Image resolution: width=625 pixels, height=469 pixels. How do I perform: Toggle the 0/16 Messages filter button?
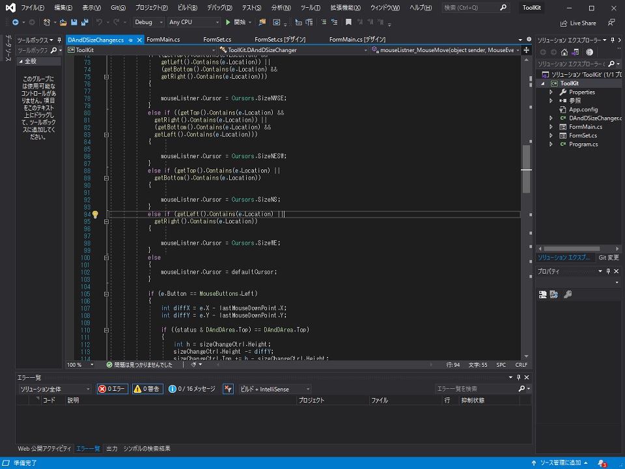192,389
